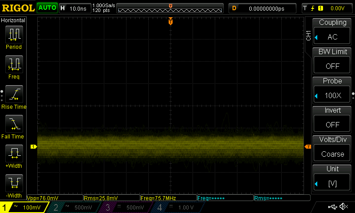Select the -Width measurement icon
The height and width of the screenshot is (213, 355).
point(14,183)
